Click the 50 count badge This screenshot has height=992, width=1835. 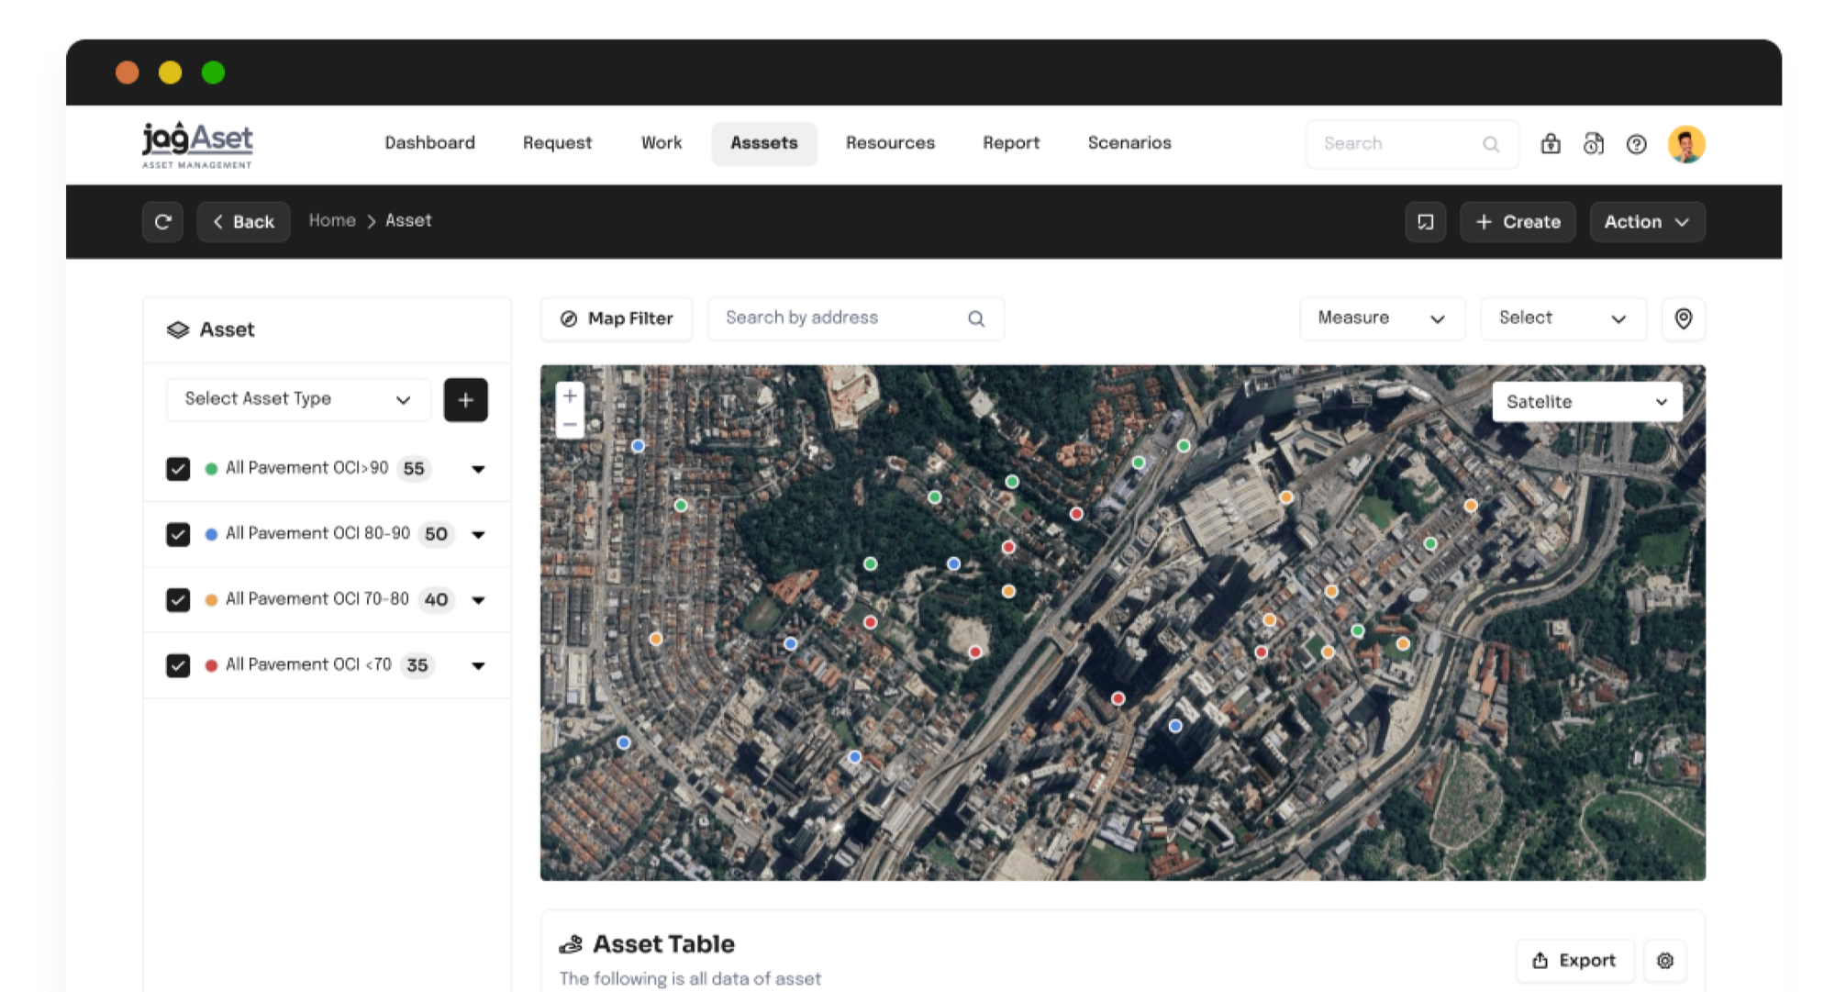pos(436,534)
